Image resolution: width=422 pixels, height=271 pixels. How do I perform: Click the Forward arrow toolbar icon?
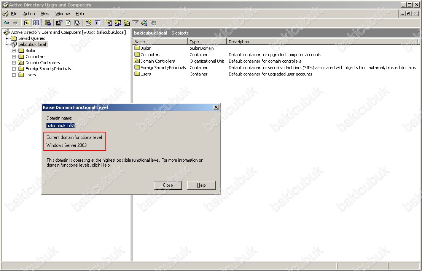point(15,23)
